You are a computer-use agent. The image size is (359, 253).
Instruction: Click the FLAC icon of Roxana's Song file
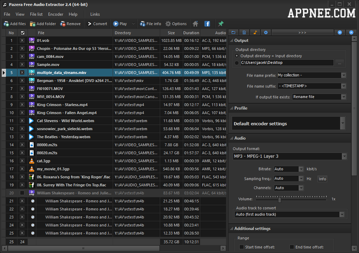pos(32,177)
